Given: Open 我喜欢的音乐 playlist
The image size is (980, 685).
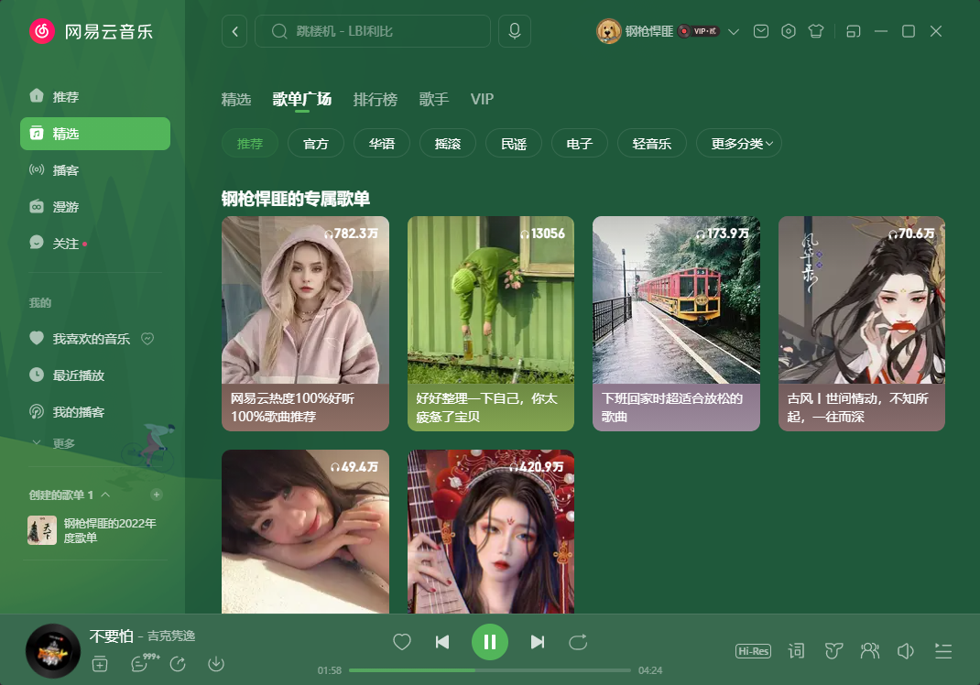Looking at the screenshot, I should [x=92, y=339].
